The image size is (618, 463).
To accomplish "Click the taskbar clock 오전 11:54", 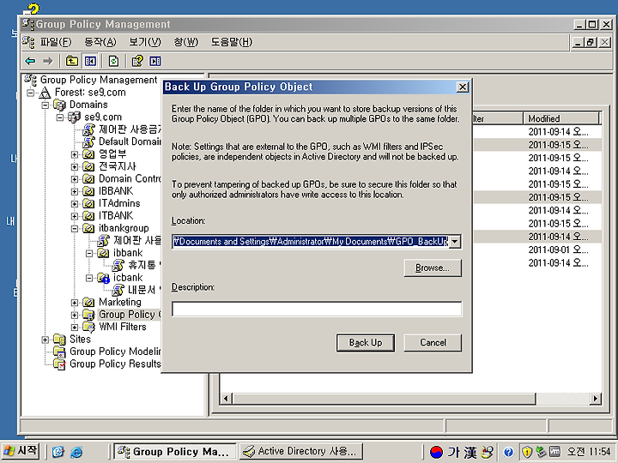I will tap(589, 452).
